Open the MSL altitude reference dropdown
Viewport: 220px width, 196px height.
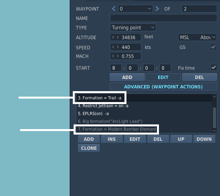[x=197, y=37]
